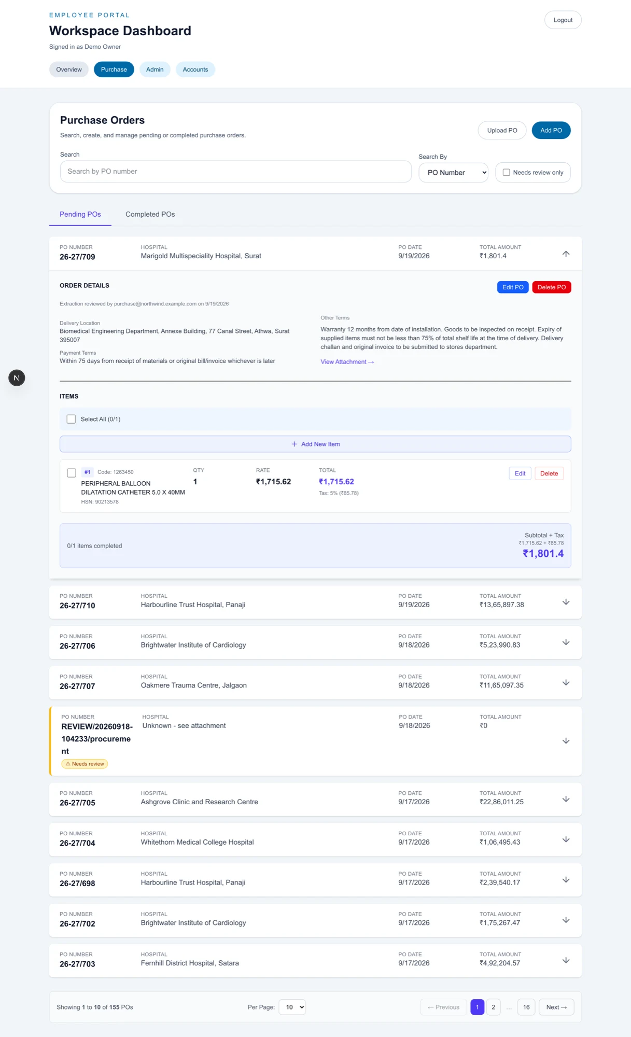Click PO number 26-27/698
Image resolution: width=631 pixels, height=1037 pixels.
(x=77, y=884)
